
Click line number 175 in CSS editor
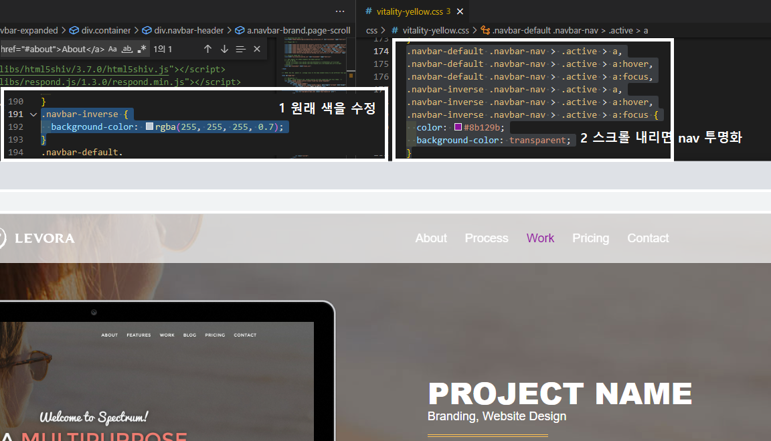[381, 64]
